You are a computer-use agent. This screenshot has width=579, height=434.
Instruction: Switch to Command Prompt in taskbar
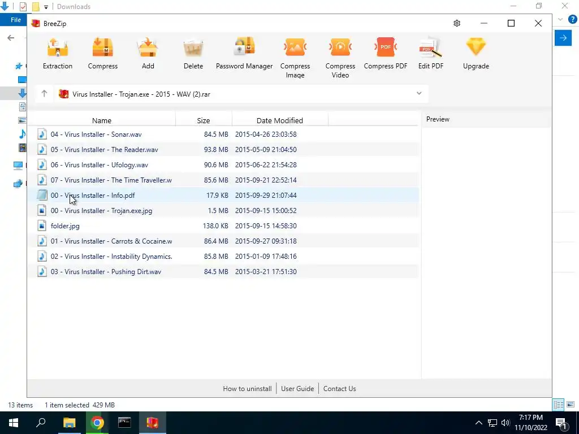(124, 423)
